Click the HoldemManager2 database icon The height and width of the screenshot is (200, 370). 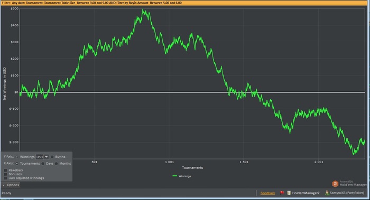[x=289, y=193]
